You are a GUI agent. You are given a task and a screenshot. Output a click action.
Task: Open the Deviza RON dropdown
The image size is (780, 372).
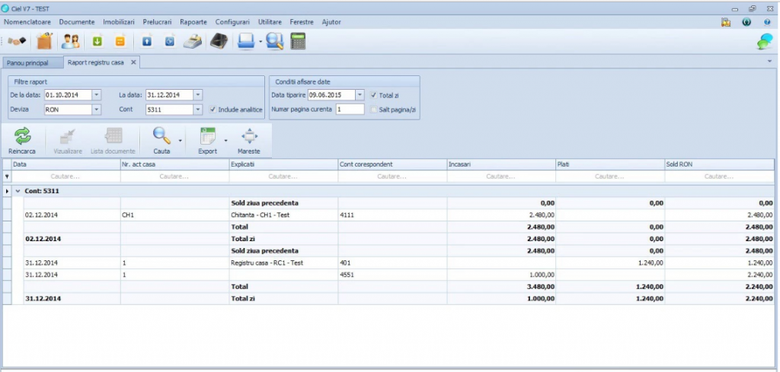click(97, 110)
